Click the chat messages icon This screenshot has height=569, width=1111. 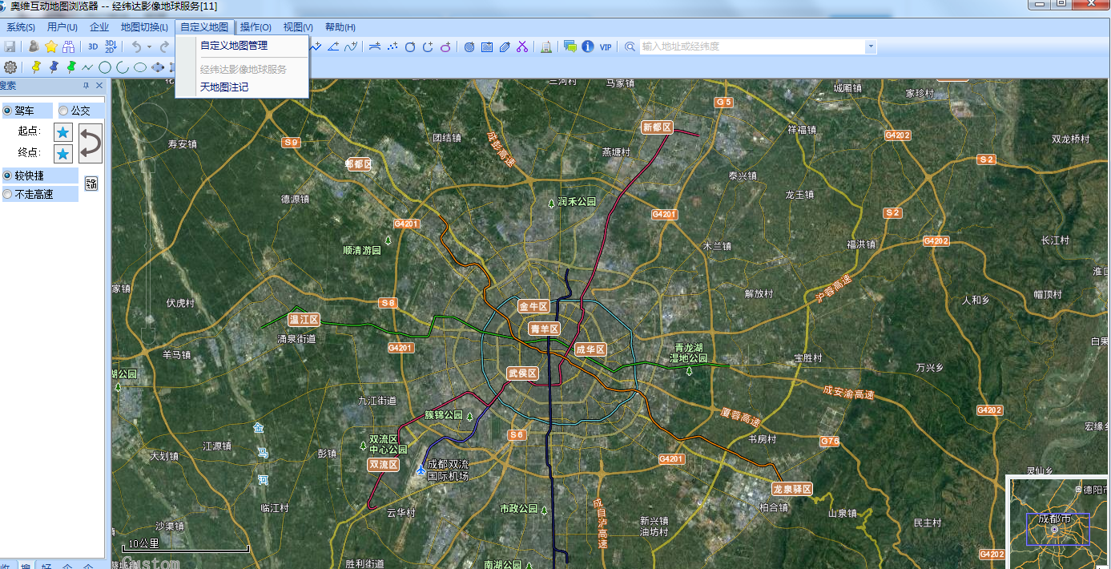pos(570,46)
